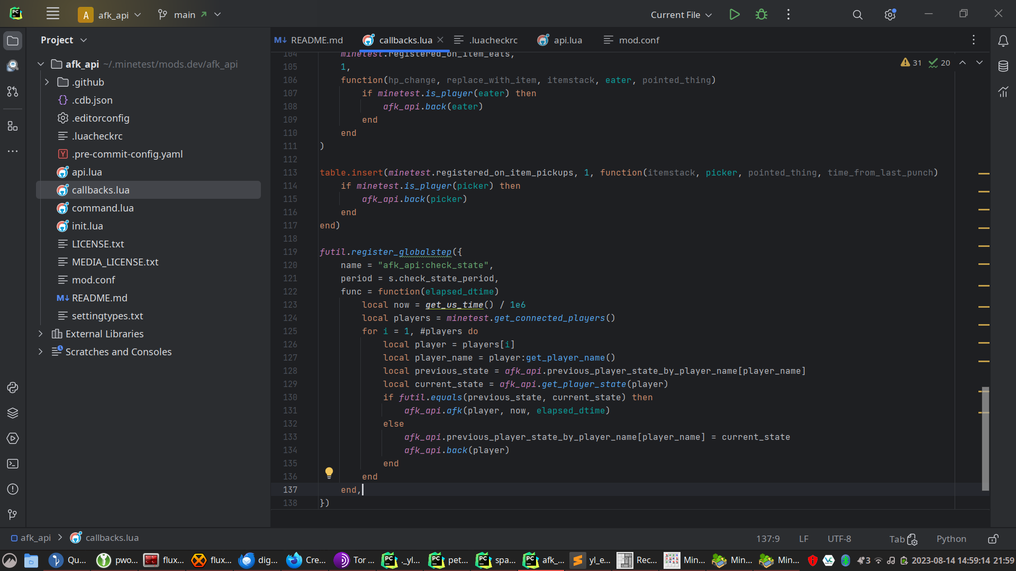
Task: Select command.lua in project tree
Action: pos(103,208)
